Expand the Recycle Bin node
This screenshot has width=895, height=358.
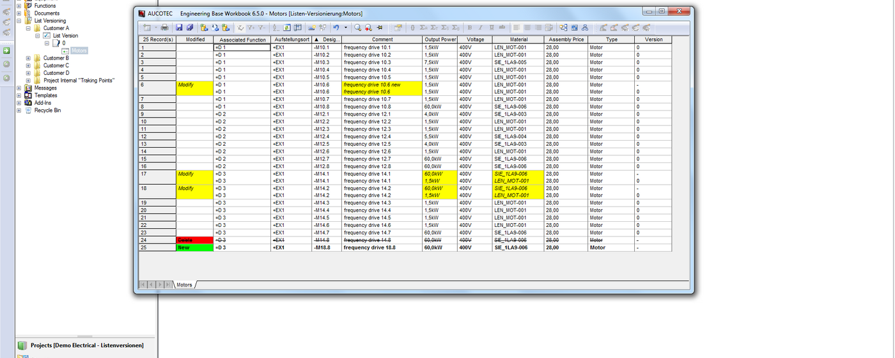(x=19, y=110)
